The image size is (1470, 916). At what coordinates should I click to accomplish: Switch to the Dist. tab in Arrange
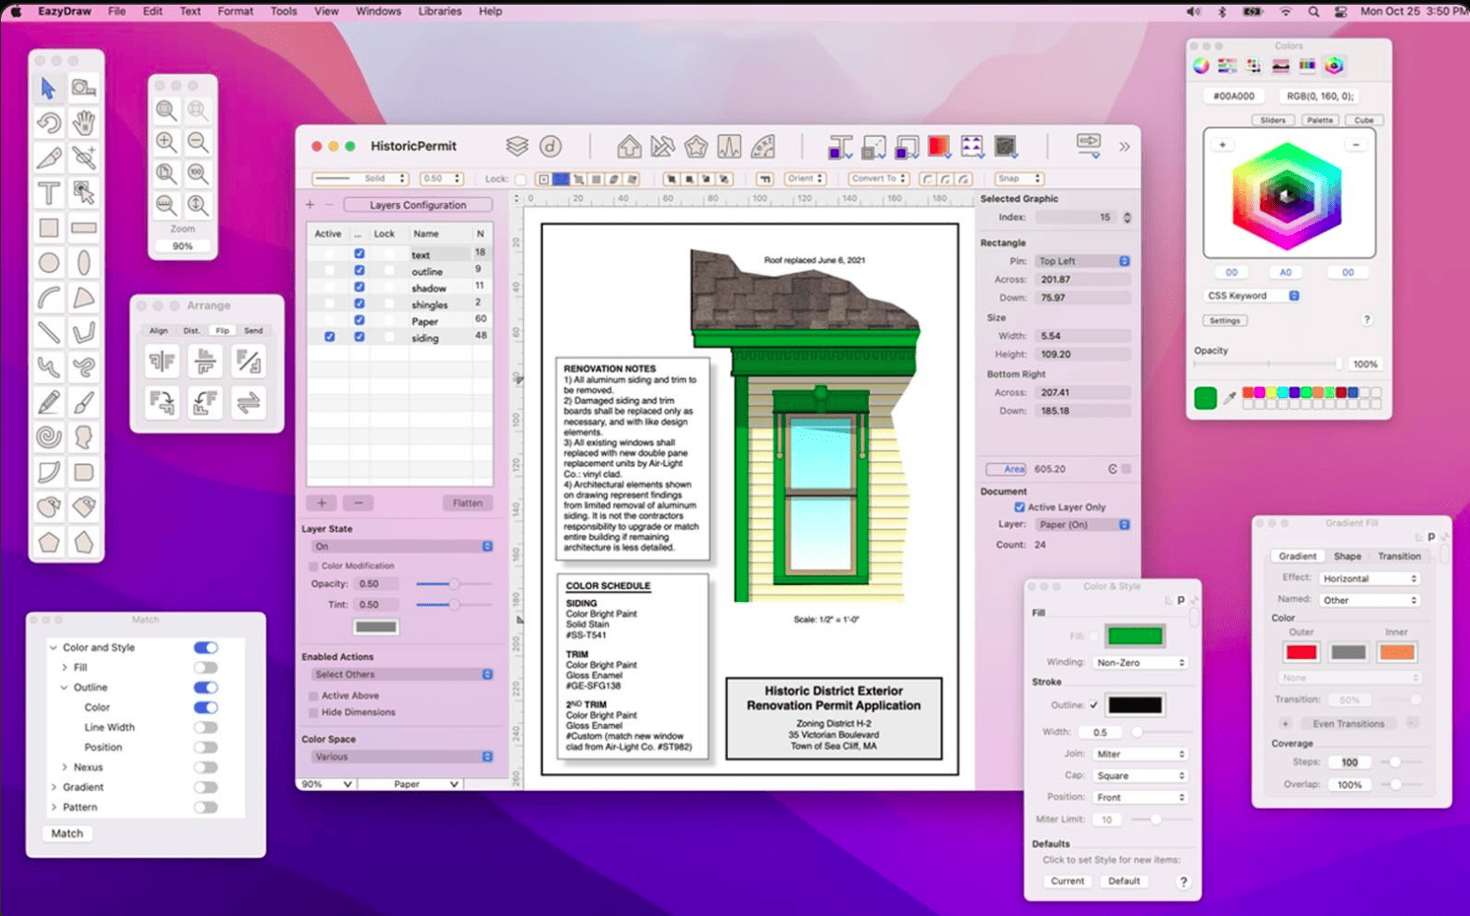click(x=191, y=331)
